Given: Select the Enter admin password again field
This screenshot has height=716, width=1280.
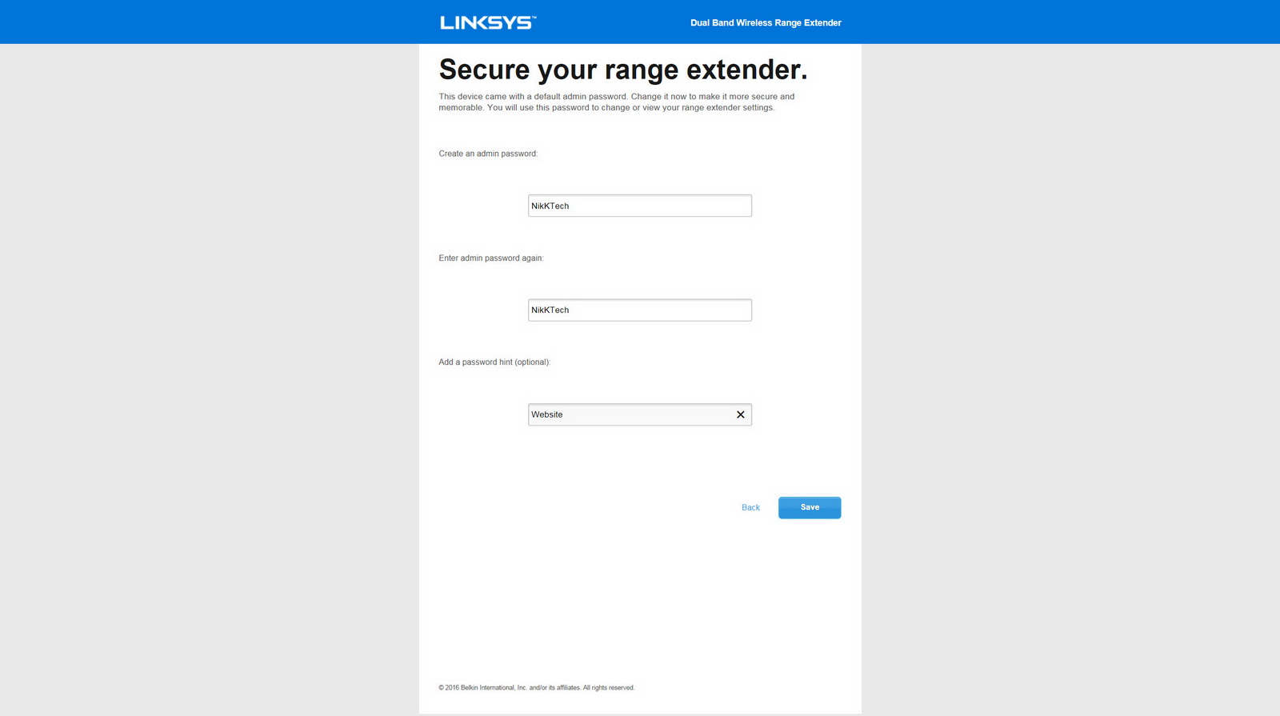Looking at the screenshot, I should 640,310.
